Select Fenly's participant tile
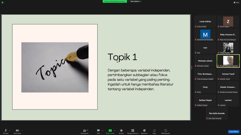The width and height of the screenshot is (241, 135). (x=205, y=87)
